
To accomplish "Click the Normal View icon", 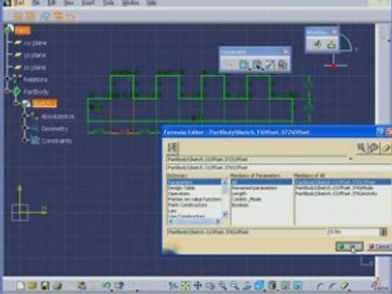I will click(x=247, y=285).
